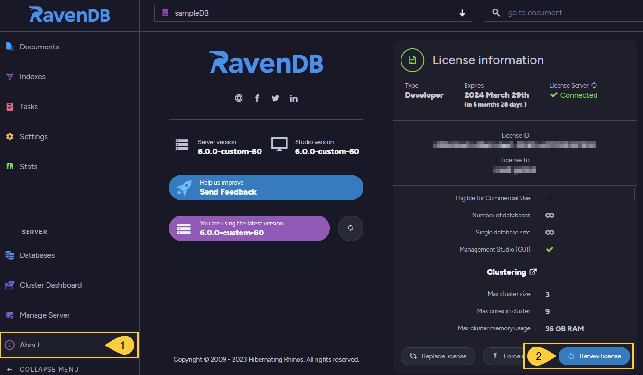Click the Connected license server status

point(574,95)
